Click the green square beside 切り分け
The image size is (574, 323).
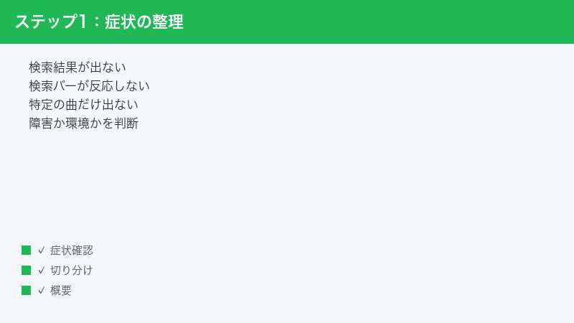[26, 271]
